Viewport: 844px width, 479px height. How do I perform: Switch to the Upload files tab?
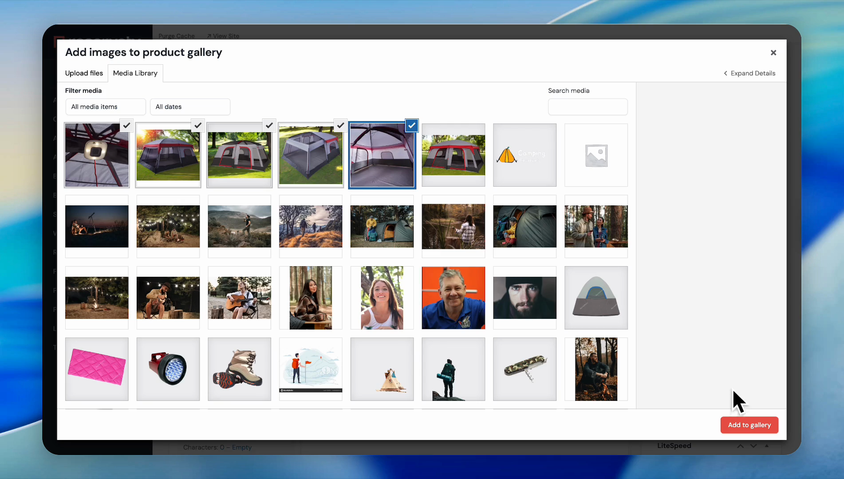(x=84, y=73)
